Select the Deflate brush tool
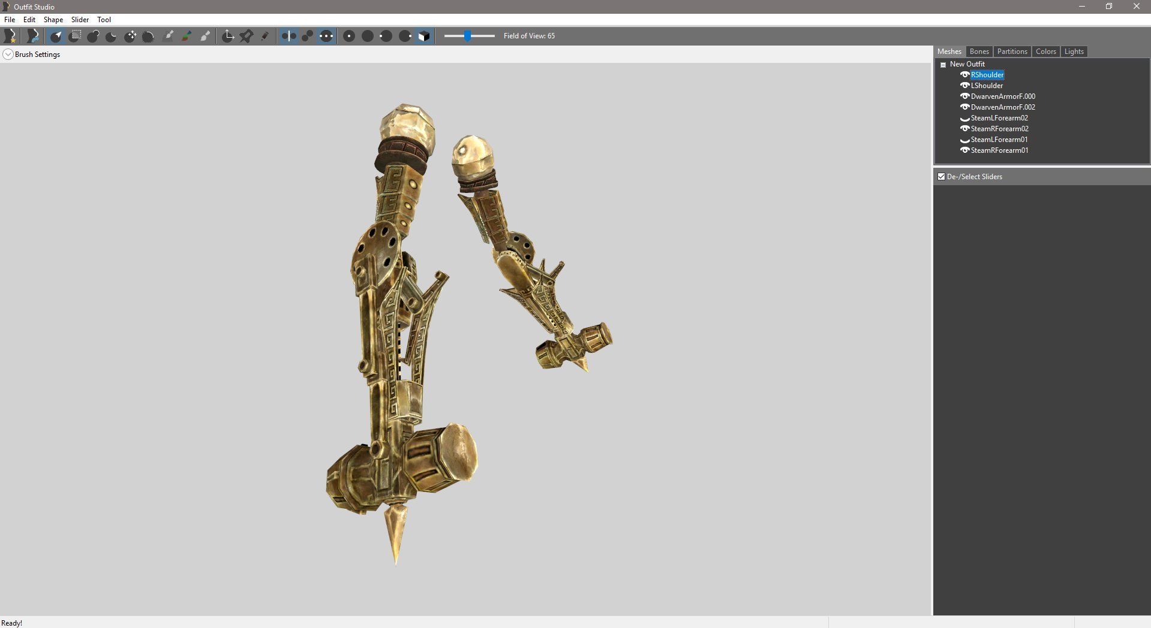The width and height of the screenshot is (1151, 628). [x=112, y=36]
